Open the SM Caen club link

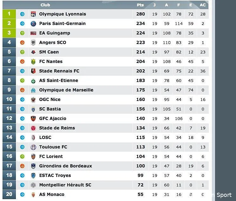pos(49,52)
